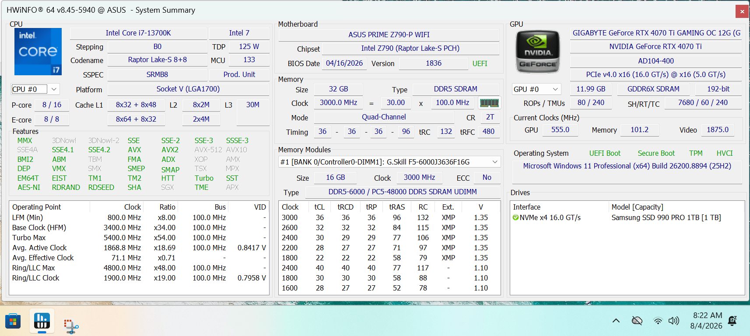Click the DDR5 SDRAM memory type field
Image resolution: width=750 pixels, height=336 pixels.
[x=456, y=89]
